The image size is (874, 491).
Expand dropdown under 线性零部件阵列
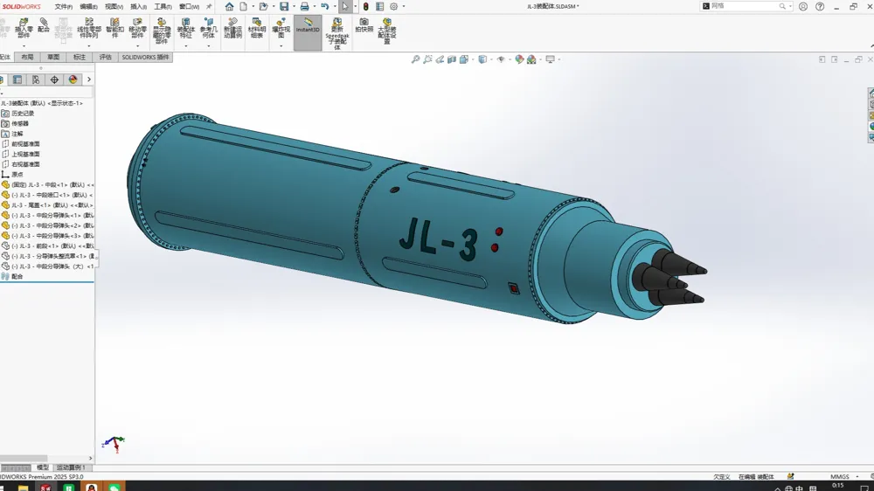click(88, 45)
